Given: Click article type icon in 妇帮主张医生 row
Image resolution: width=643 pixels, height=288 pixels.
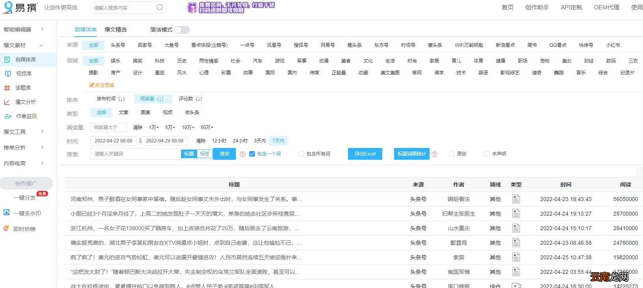Looking at the screenshot, I should point(516,214).
